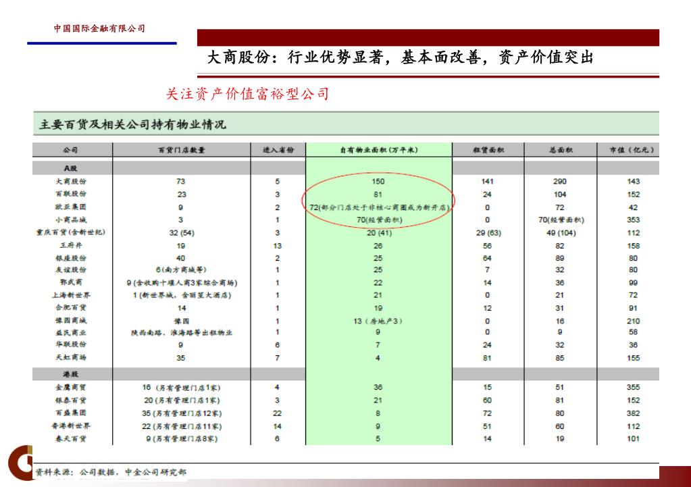Click provinces value 13 in 王府井 row

coord(278,245)
